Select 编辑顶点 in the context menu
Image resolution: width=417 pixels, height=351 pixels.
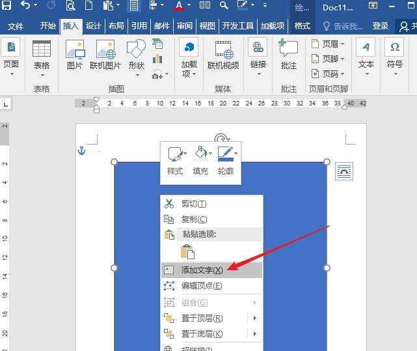pos(202,286)
